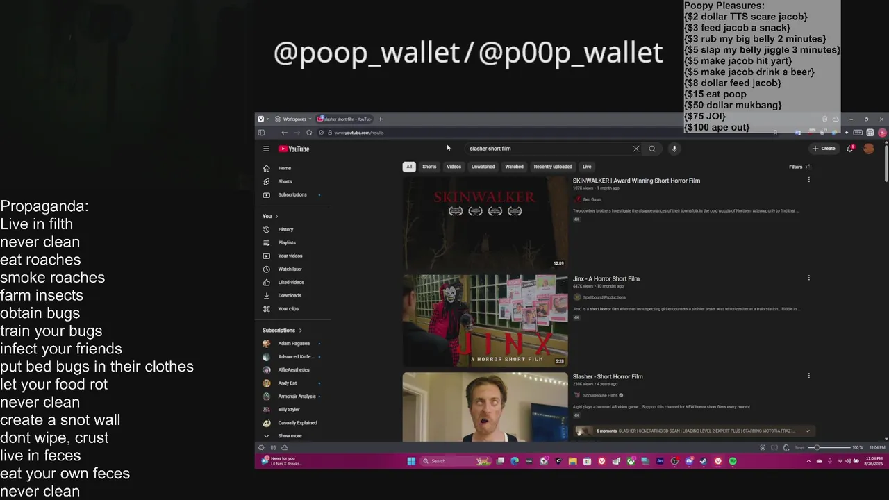Image resolution: width=889 pixels, height=500 pixels.
Task: Start voice search with the microphone
Action: click(674, 149)
